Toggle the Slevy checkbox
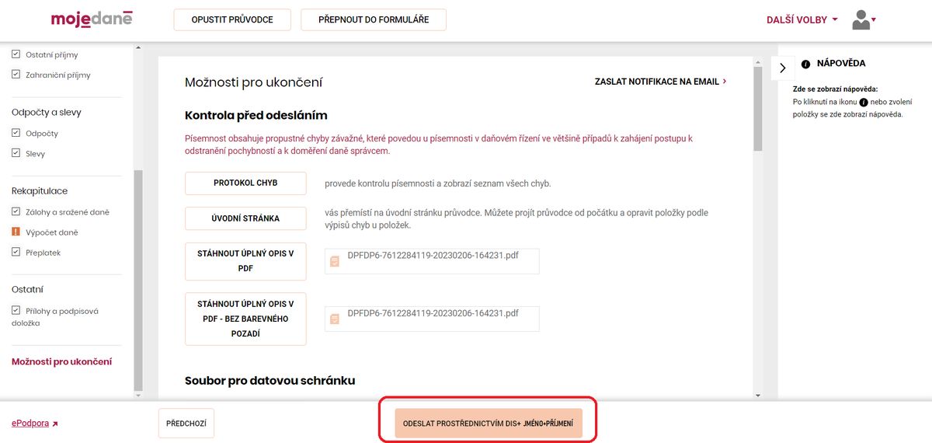Viewport: 932px width, 443px height. 16,153
